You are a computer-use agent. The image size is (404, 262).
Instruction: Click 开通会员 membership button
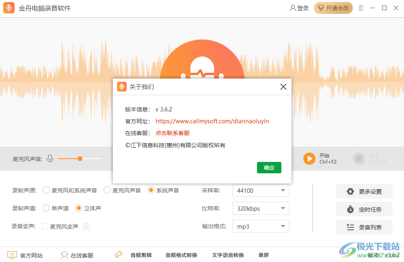333,8
